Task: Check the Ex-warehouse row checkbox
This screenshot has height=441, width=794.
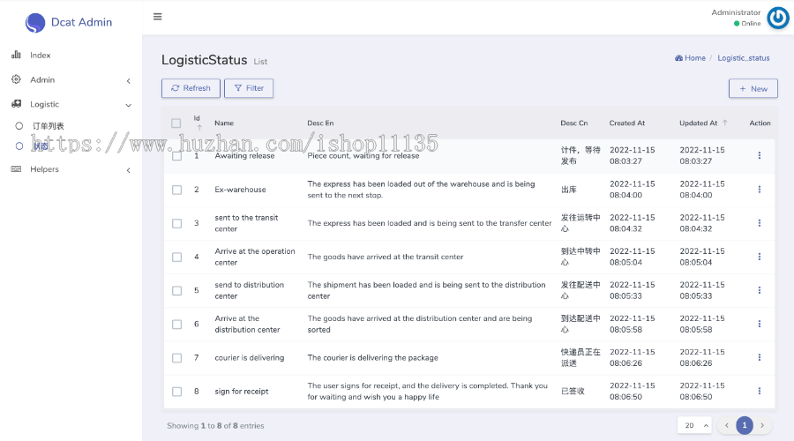Action: [176, 190]
